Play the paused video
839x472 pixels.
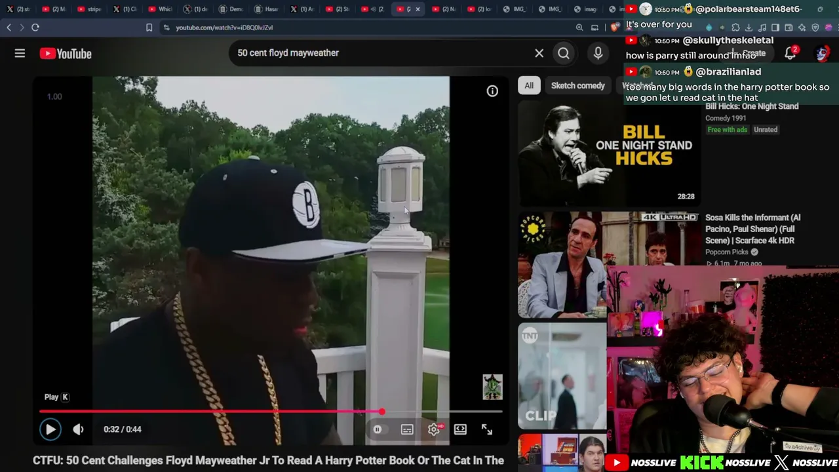tap(50, 429)
